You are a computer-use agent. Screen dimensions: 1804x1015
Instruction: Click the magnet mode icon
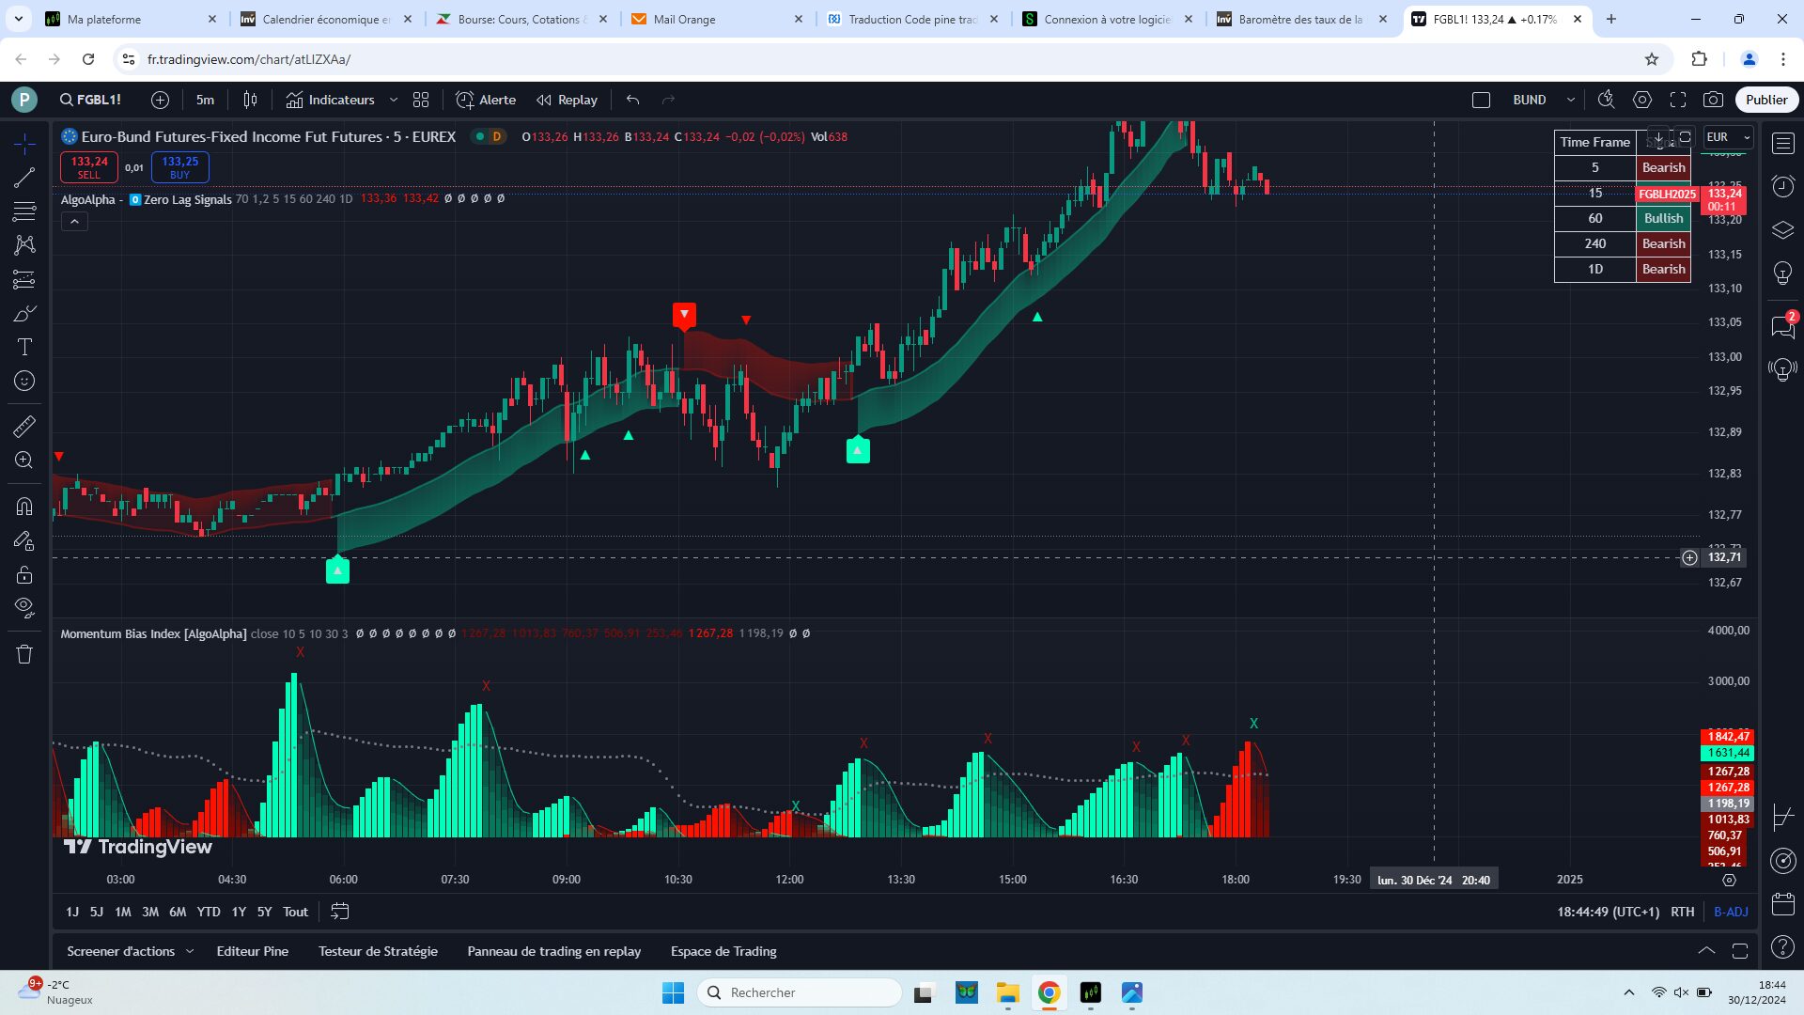pos(24,507)
